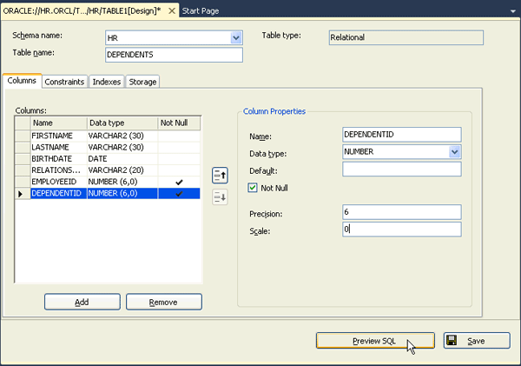Move selected column up

coord(220,176)
